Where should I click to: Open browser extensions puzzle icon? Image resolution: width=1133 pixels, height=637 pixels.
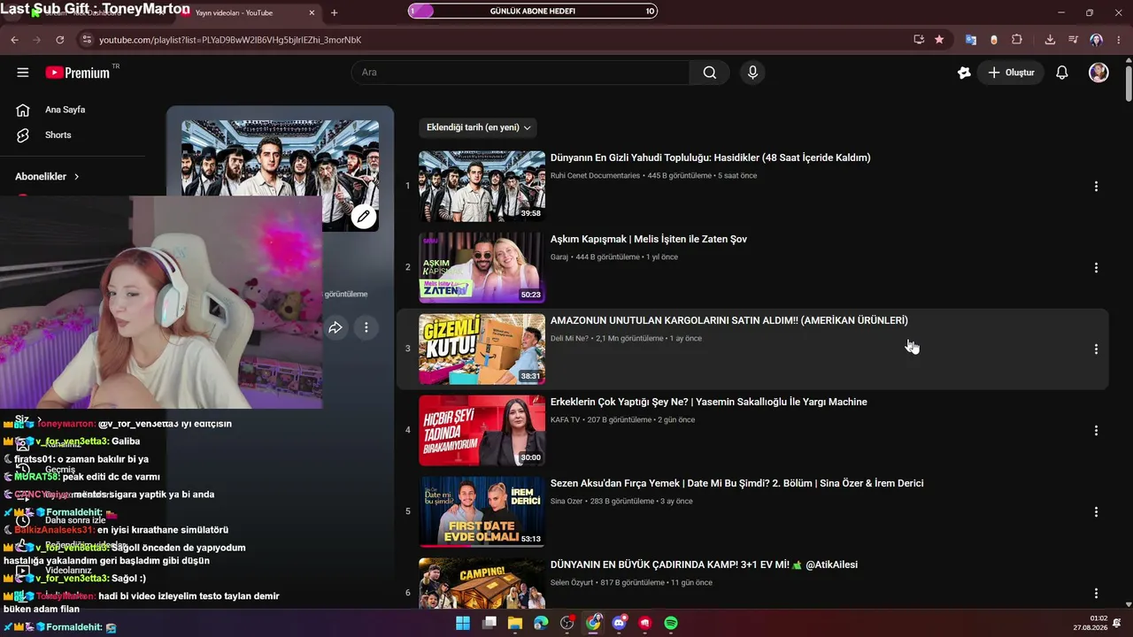[1016, 40]
